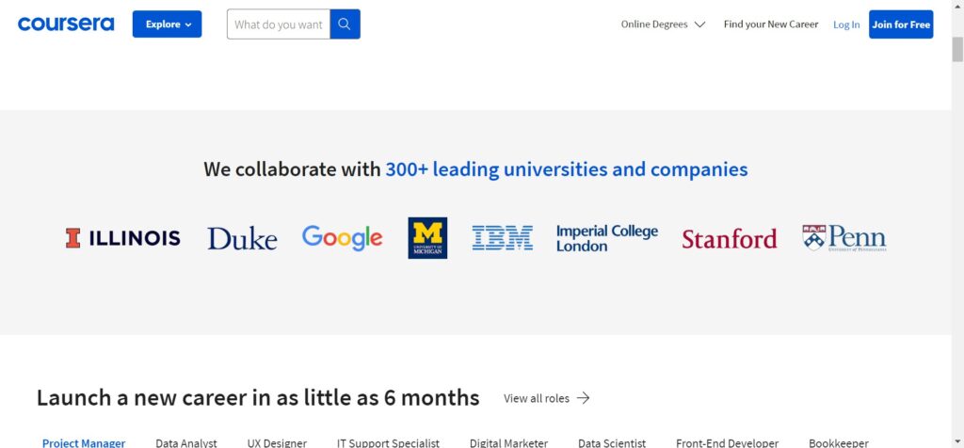
Task: Click the Coursera logo
Action: coord(66,24)
